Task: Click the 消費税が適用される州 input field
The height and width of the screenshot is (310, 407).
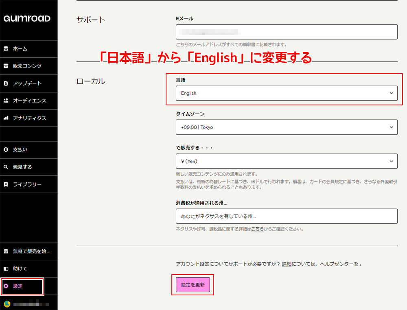Action: (287, 216)
